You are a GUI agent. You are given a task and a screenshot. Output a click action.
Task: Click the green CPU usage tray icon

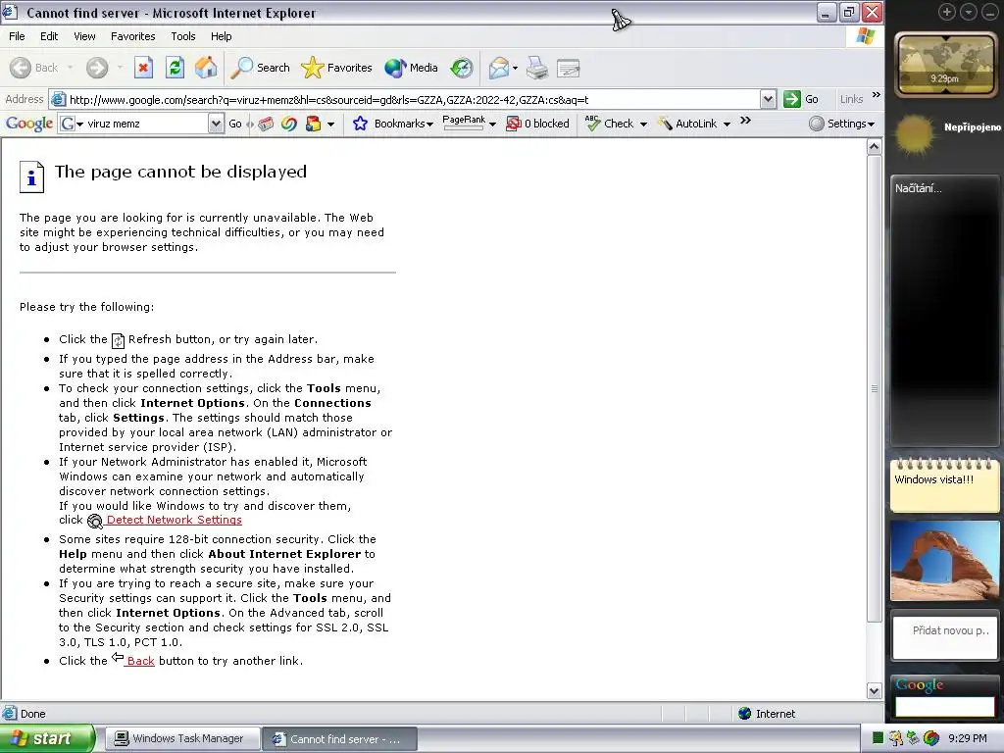[878, 738]
